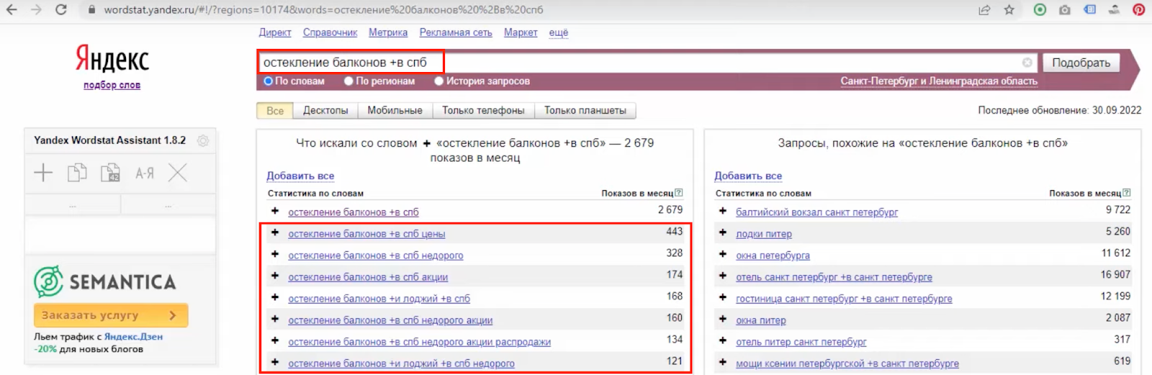Open Wordstat Assistant settings gear
Viewport: 1152px width, 375px height.
203,141
